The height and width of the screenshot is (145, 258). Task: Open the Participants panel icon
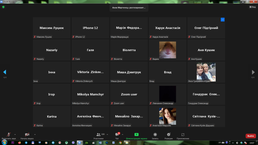(99, 135)
